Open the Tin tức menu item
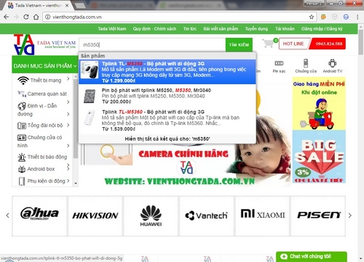Viewport: 364px width, 262px height. click(x=190, y=29)
